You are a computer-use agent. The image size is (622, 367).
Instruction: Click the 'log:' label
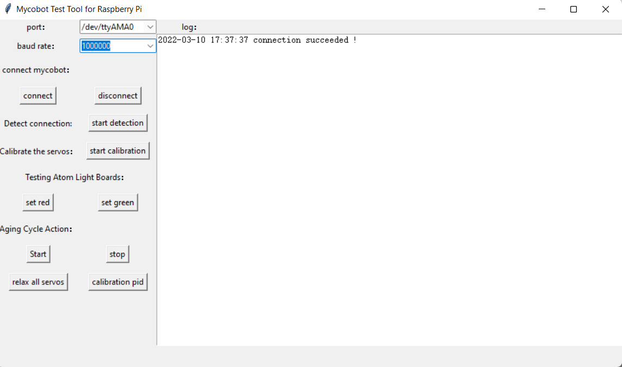point(189,27)
